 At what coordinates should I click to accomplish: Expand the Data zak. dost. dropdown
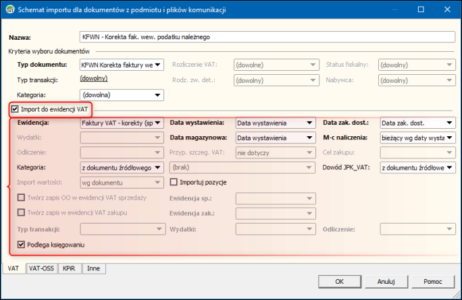pos(418,123)
